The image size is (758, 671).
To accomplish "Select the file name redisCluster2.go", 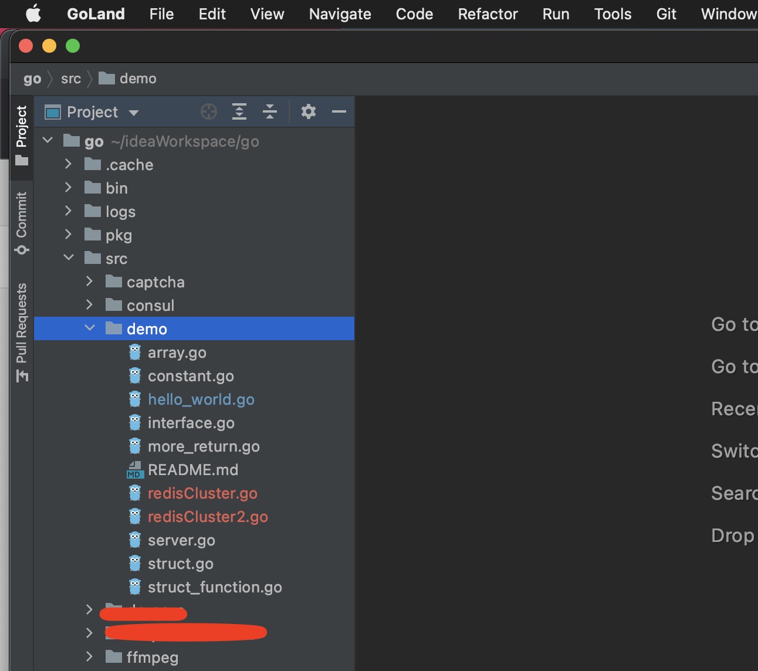I will coord(208,517).
